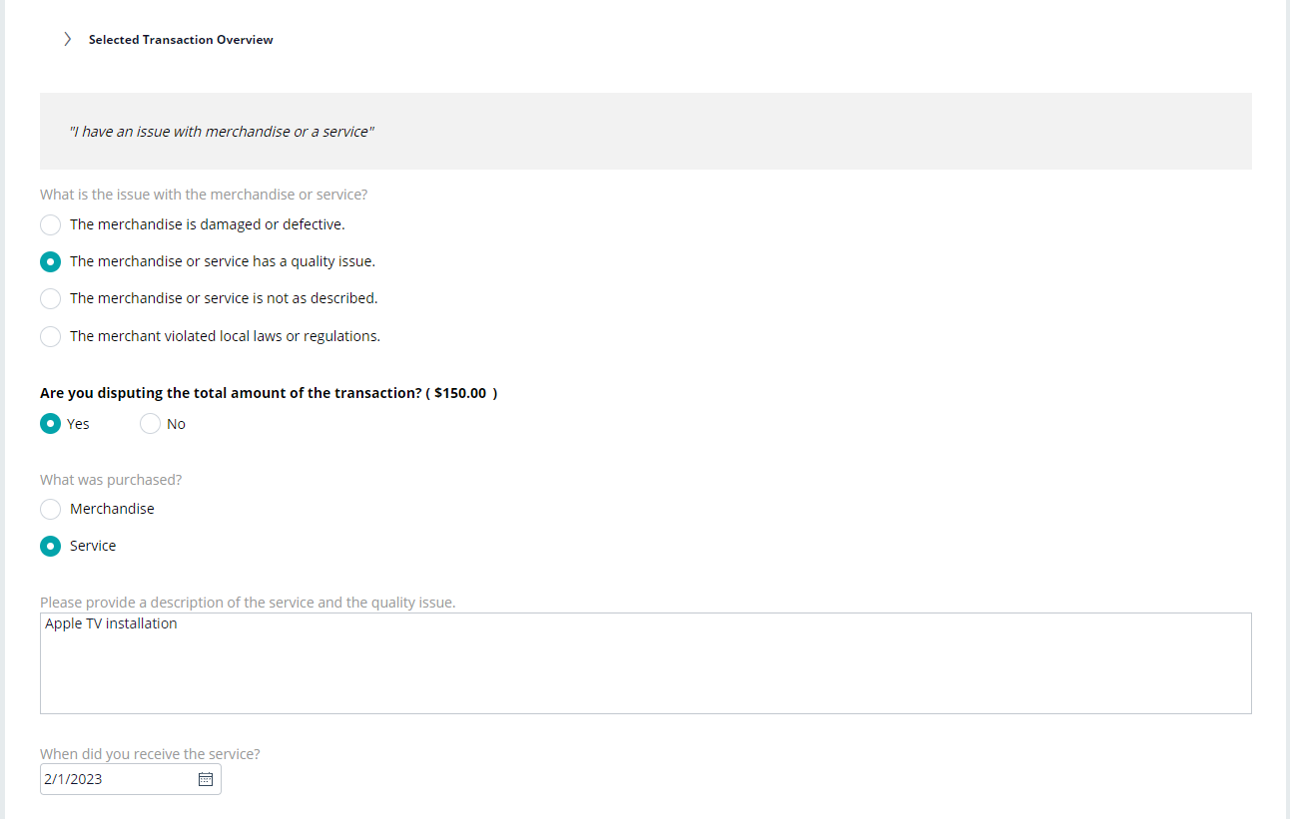Click the 'I have an issue with merchandise' banner
The width and height of the screenshot is (1290, 819).
(646, 131)
